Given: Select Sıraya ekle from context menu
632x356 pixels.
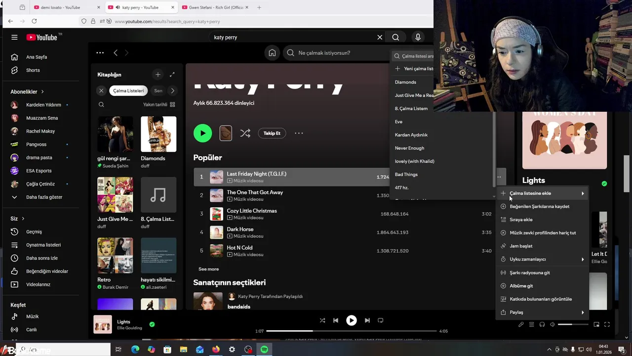Looking at the screenshot, I should coord(543,220).
